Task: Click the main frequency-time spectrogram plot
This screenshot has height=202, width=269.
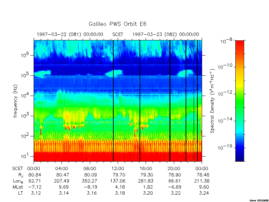Action: pyautogui.click(x=118, y=101)
